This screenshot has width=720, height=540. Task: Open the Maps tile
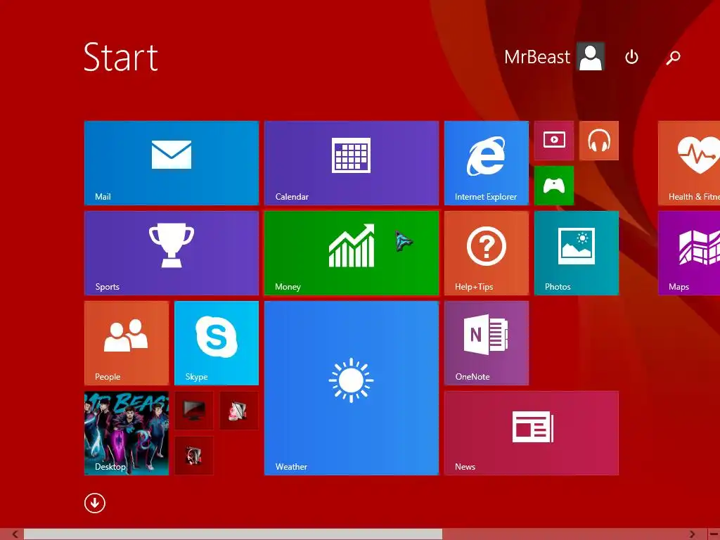[x=689, y=253]
